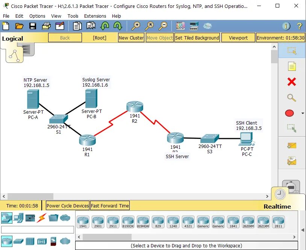Click the Zoom In magnifier icon
306x250 pixels.
(x=136, y=26)
